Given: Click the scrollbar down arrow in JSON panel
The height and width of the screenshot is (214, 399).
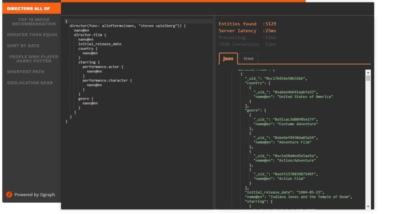Looking at the screenshot, I should pyautogui.click(x=368, y=206).
